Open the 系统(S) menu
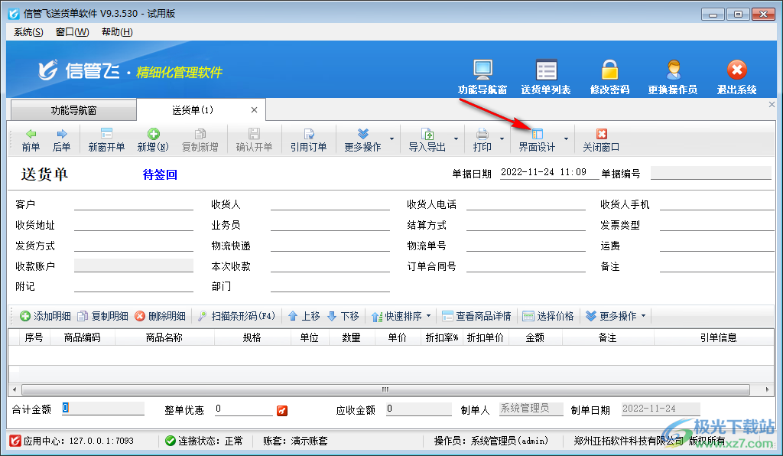This screenshot has height=456, width=783. tap(28, 32)
